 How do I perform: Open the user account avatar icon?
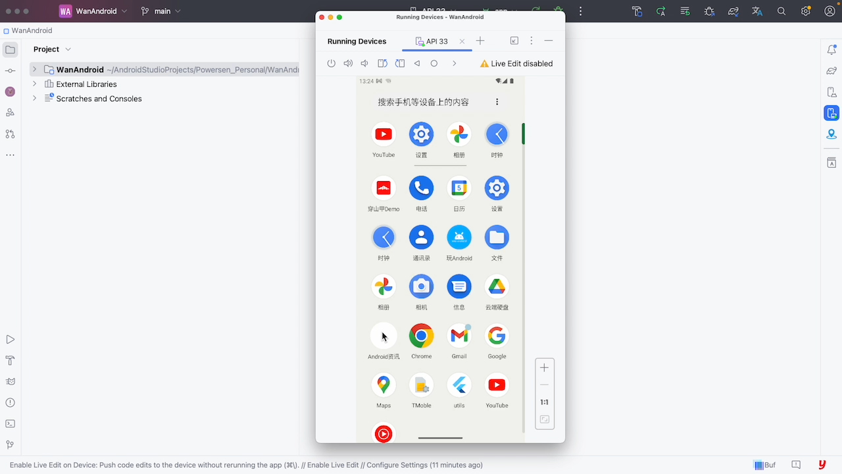pos(830,11)
